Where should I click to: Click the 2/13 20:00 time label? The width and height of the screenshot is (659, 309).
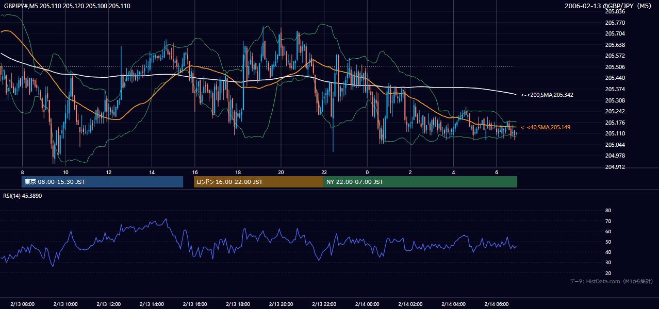[281, 304]
